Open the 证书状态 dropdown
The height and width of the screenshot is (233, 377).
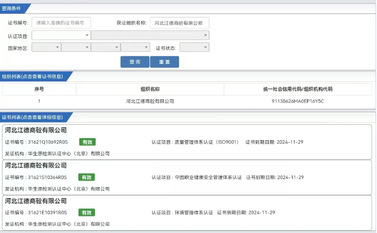[x=194, y=47]
